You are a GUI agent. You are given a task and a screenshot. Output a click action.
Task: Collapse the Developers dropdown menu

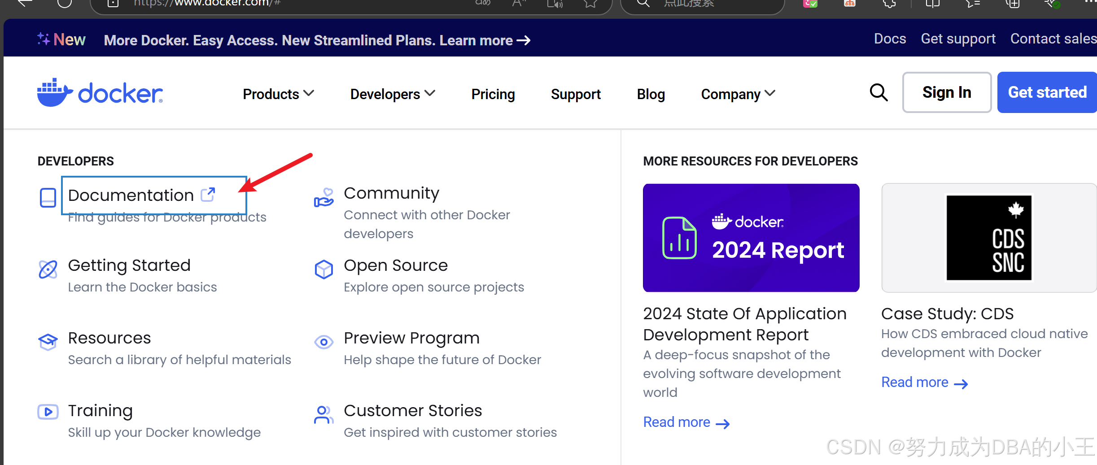[x=393, y=94]
